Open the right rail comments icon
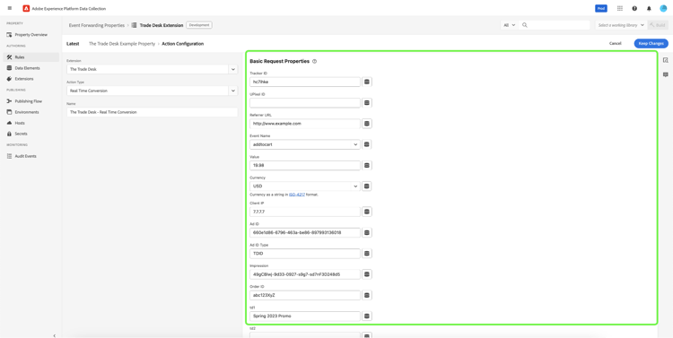This screenshot has height=338, width=673. click(x=665, y=74)
